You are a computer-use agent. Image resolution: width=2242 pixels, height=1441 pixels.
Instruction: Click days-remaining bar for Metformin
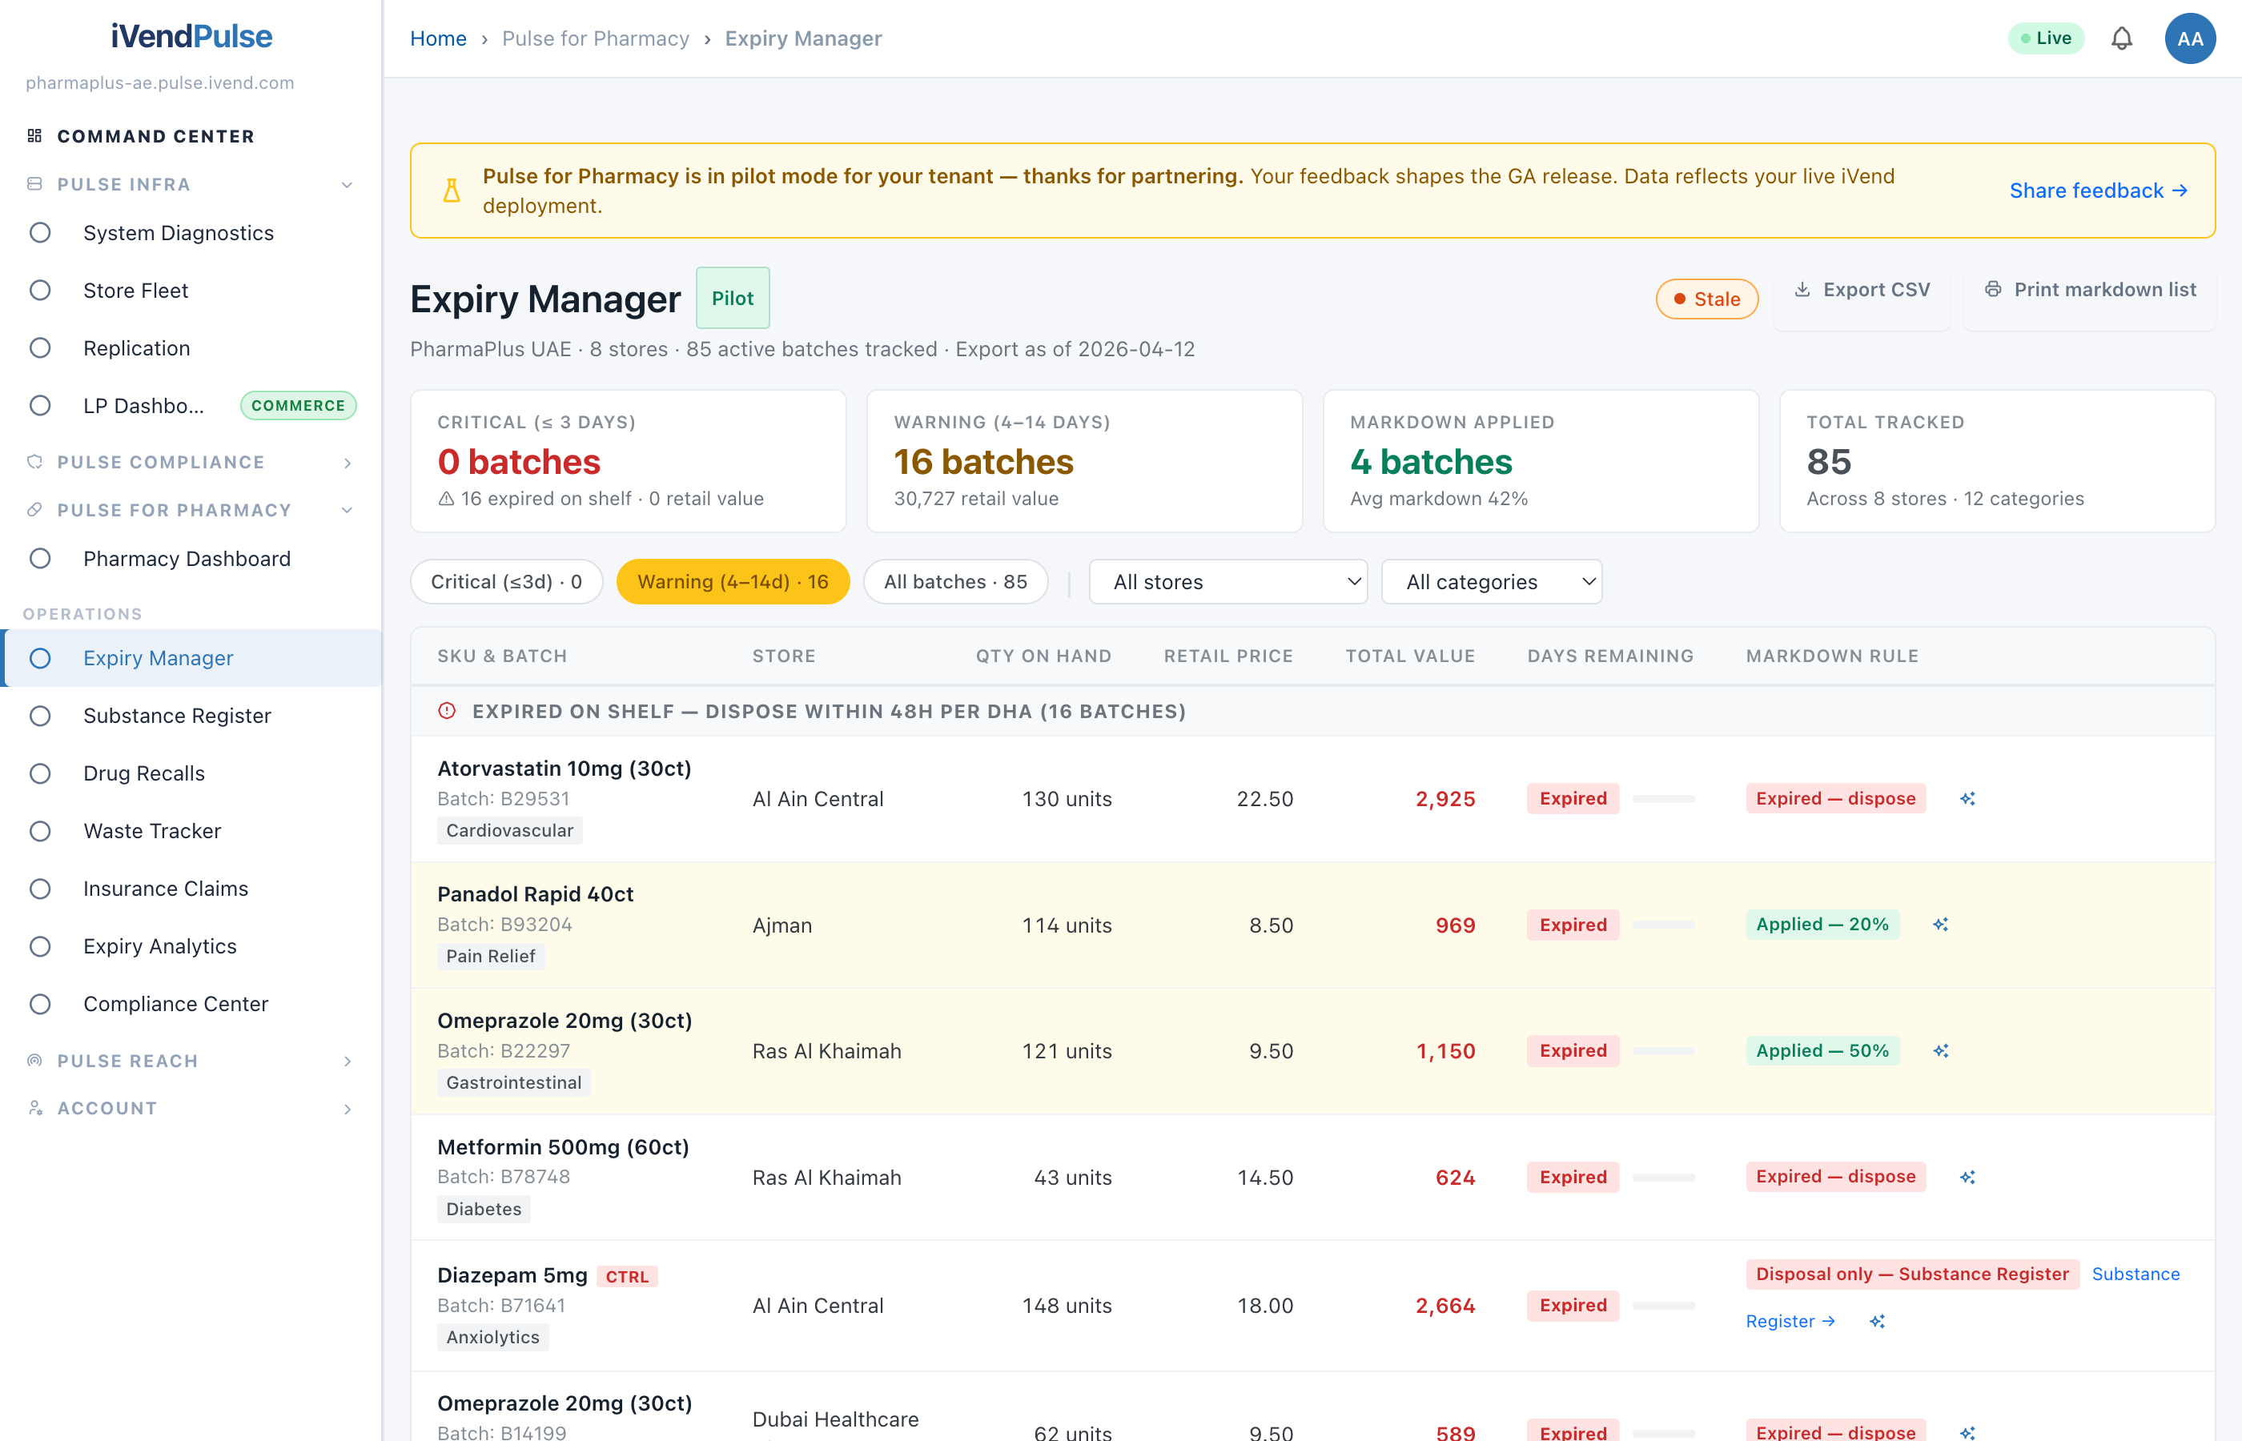(1663, 1177)
